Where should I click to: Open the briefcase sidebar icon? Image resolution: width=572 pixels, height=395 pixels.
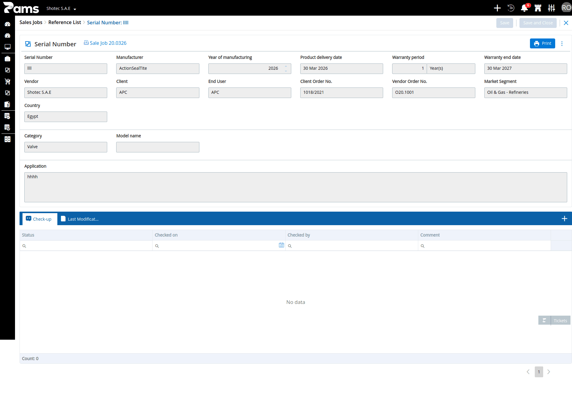click(x=8, y=59)
